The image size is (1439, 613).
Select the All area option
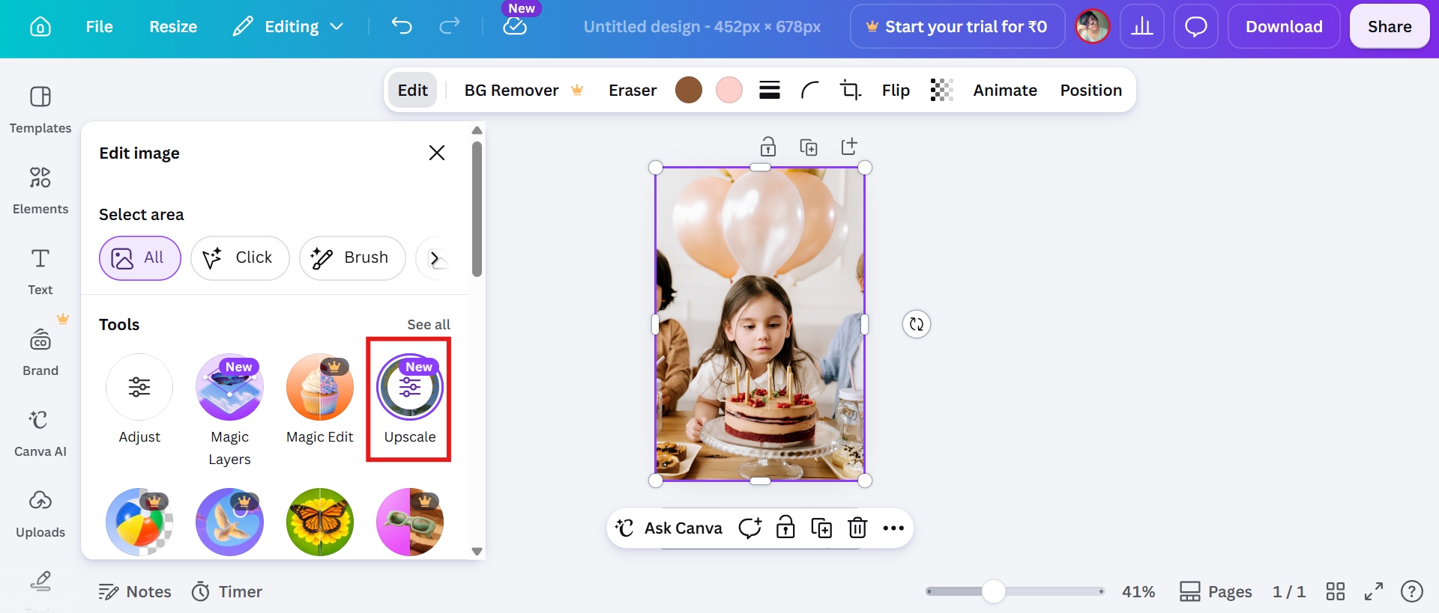pos(140,258)
